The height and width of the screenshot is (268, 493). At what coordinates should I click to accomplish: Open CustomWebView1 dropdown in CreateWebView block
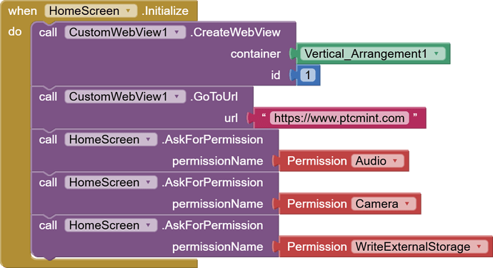[125, 32]
